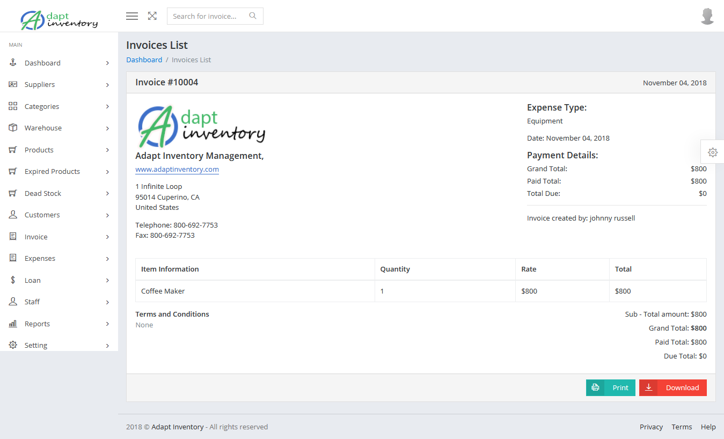Image resolution: width=724 pixels, height=439 pixels.
Task: Go to Dashboard via breadcrumb link
Action: (x=144, y=60)
